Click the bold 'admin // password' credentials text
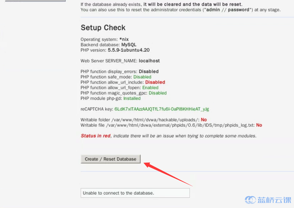Viewport: 294px width, 208px height. [228, 10]
